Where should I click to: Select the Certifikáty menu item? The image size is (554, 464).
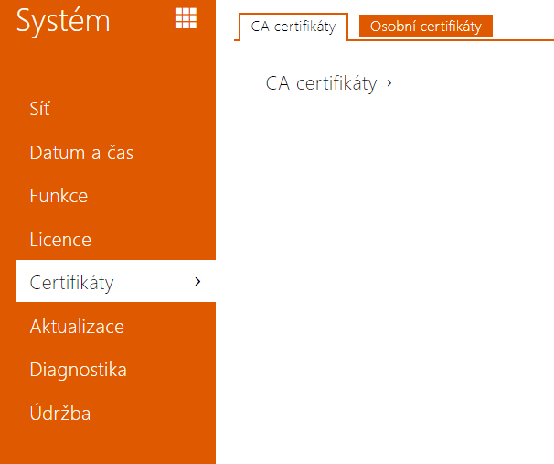pyautogui.click(x=115, y=281)
